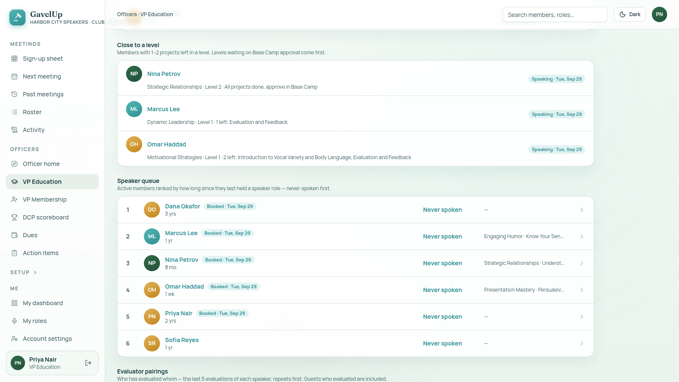This screenshot has height=382, width=679.
Task: Click the Past meetings history icon
Action: coord(14,94)
